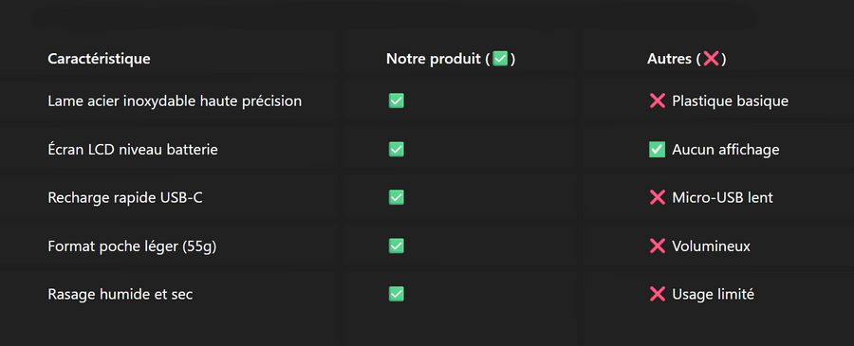Click the product check for 'Lame acier inoxydable' row
854x346 pixels.
coord(397,100)
